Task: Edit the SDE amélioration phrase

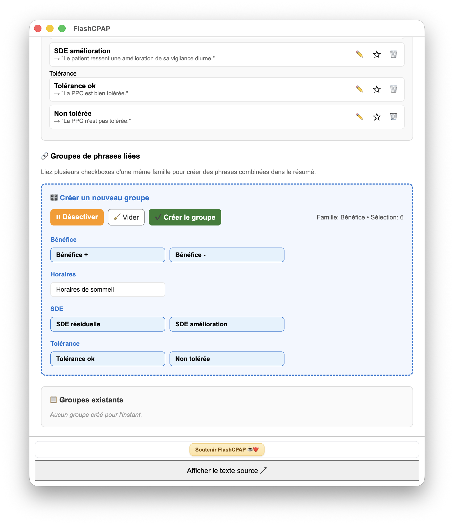Action: (360, 54)
